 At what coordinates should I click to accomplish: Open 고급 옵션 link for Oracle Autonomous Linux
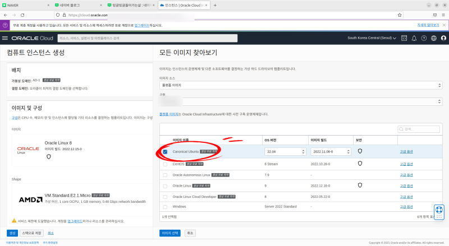click(406, 175)
